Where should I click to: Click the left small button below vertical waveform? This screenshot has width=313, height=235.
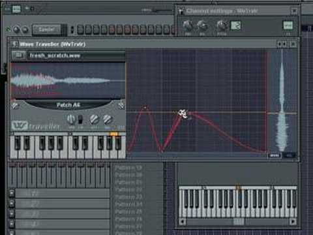tap(275, 155)
